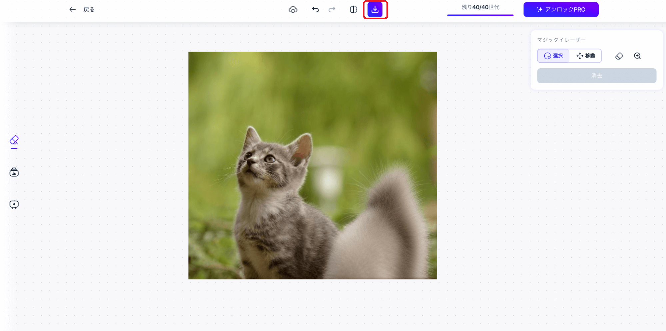Click the cloud sync icon
This screenshot has height=331, width=666.
click(x=293, y=9)
